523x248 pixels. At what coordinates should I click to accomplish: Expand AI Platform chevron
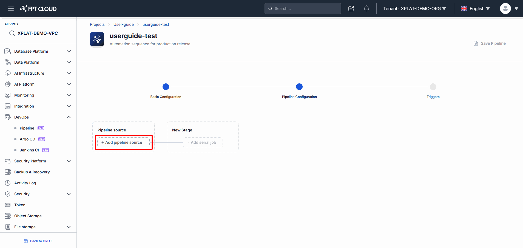tap(69, 84)
